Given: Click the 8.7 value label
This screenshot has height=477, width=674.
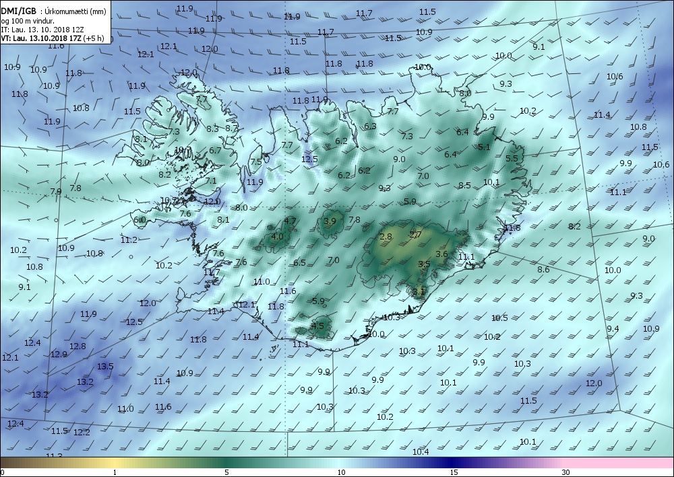Looking at the screenshot, I should click(231, 128).
